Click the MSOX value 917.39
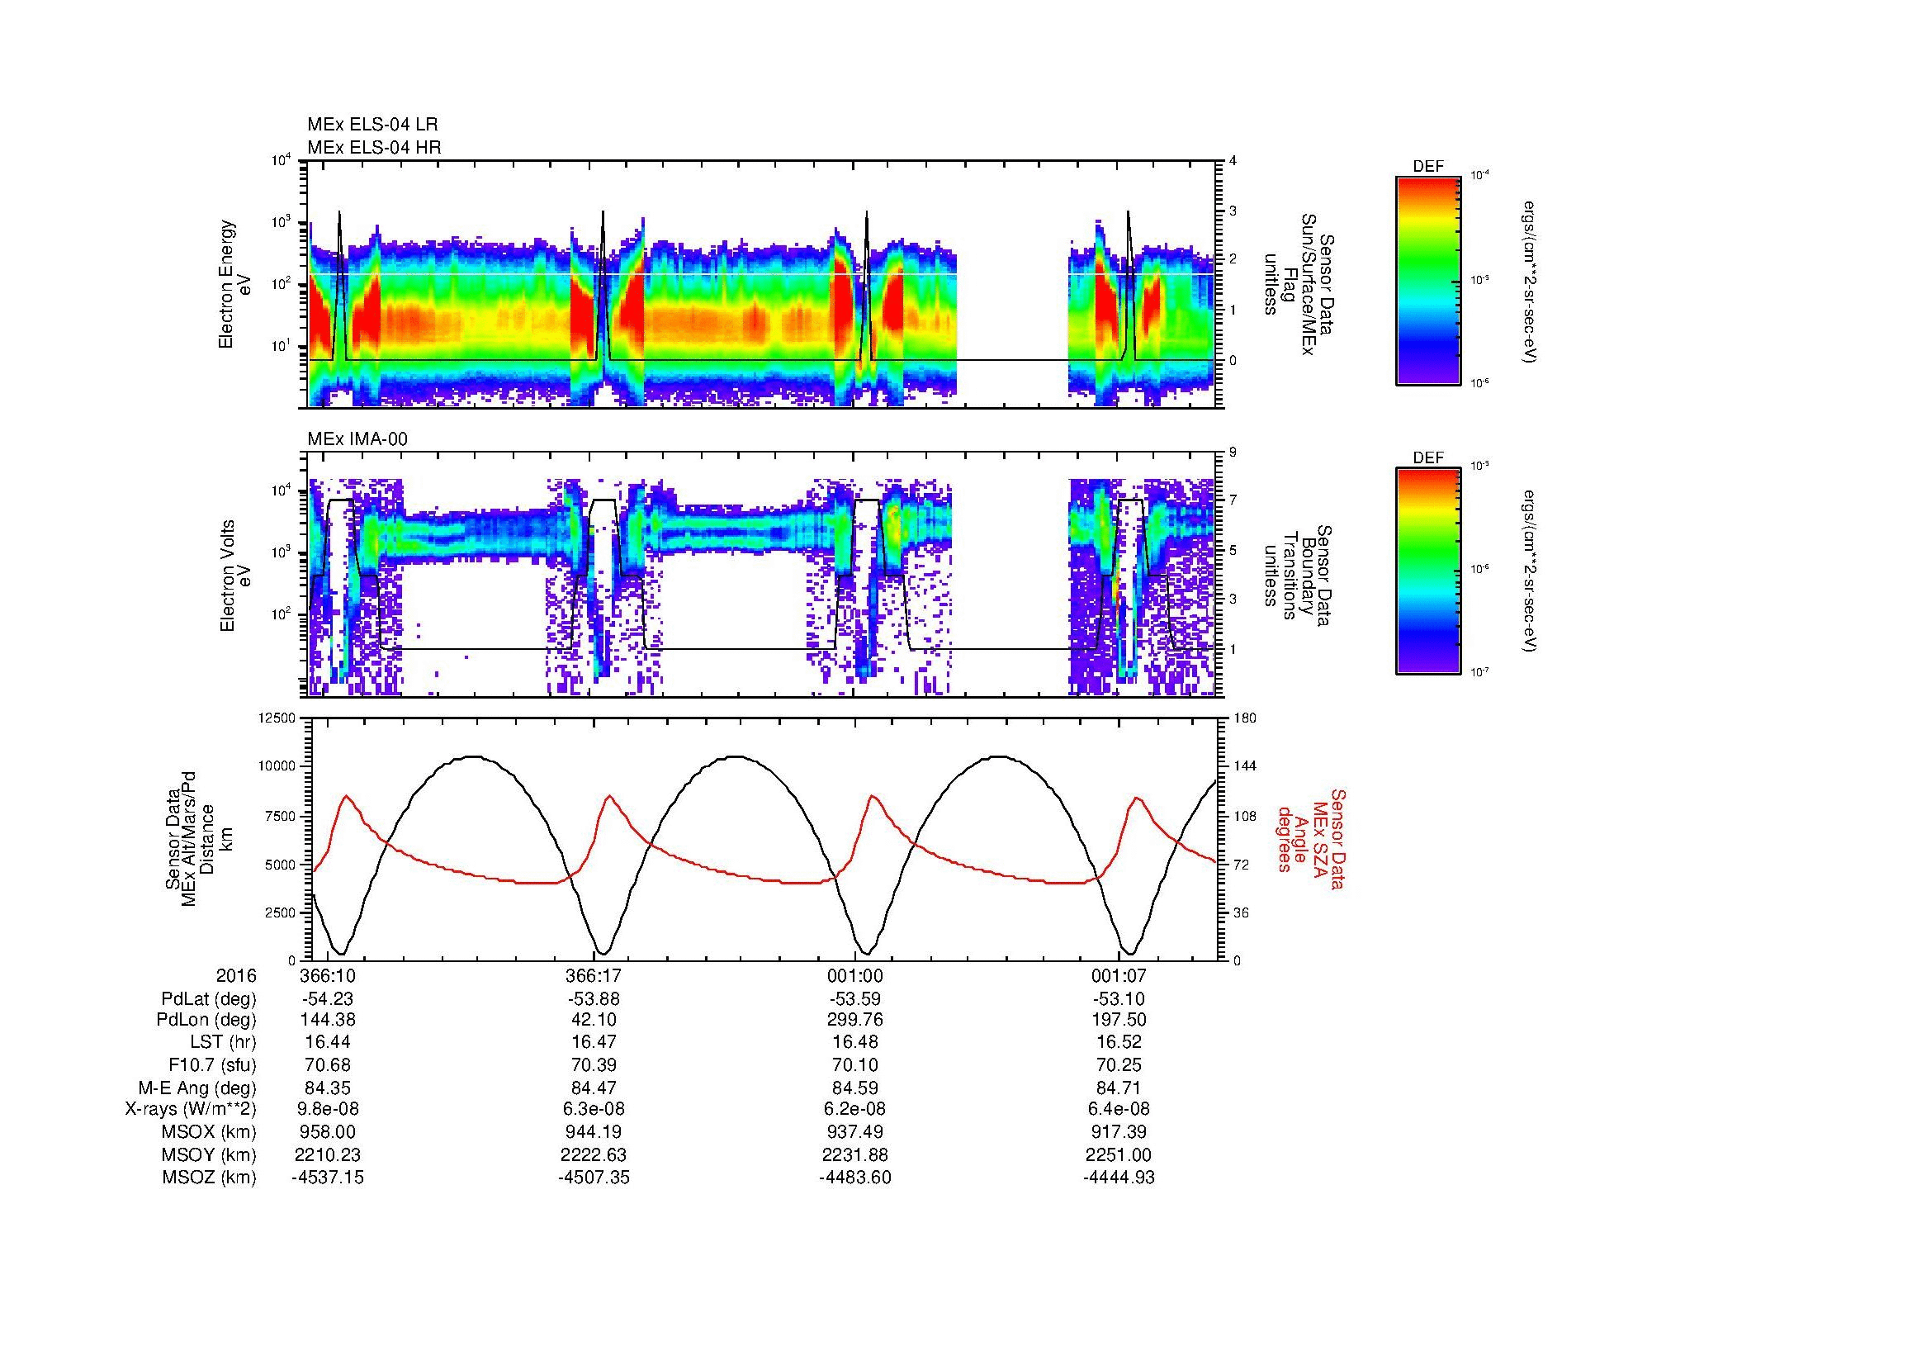The height and width of the screenshot is (1365, 1931). (x=1119, y=1132)
